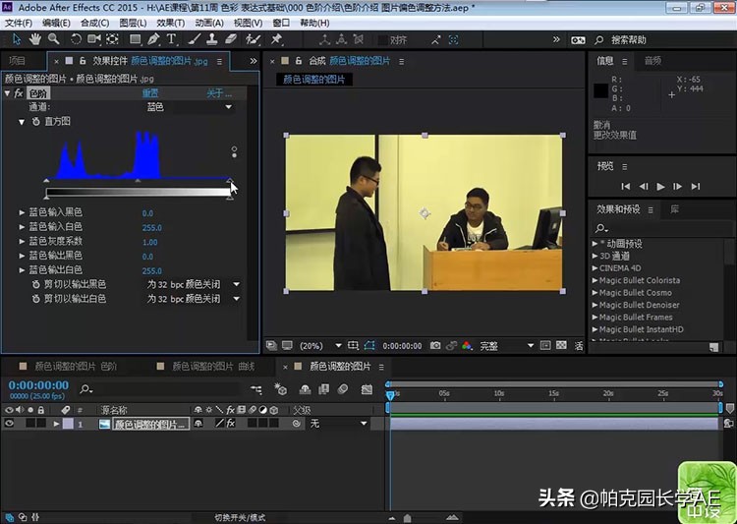Select the Brush tool
Screen dimensions: 737x524
pos(195,39)
